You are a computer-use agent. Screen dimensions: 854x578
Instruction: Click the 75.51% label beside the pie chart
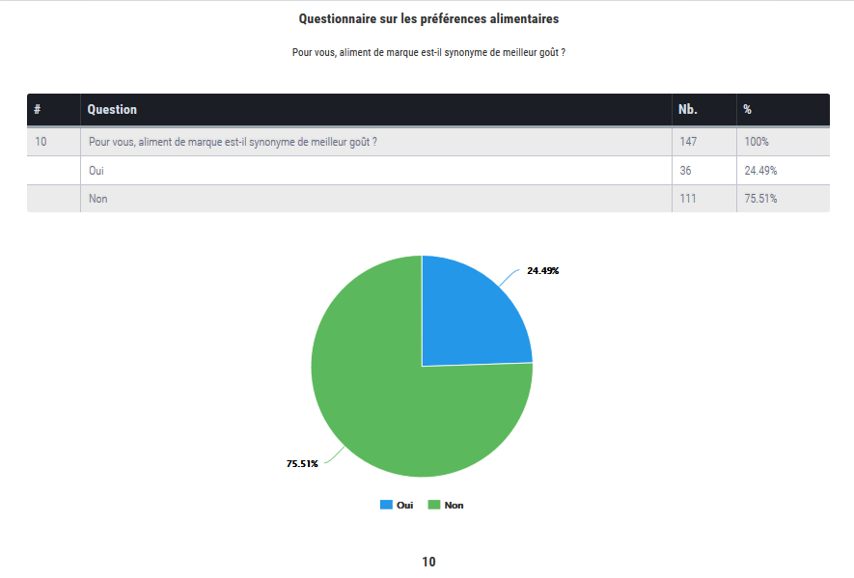302,463
